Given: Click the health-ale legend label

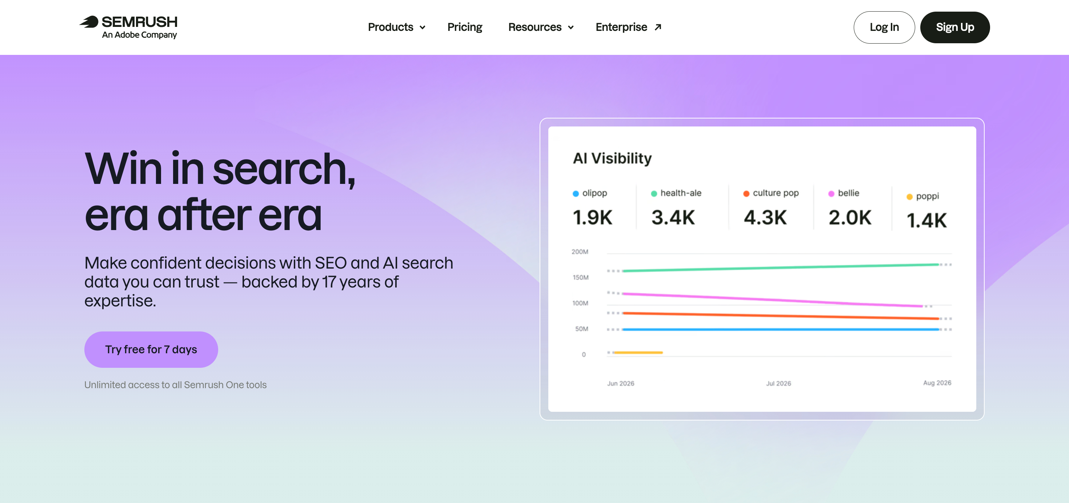Looking at the screenshot, I should click(681, 193).
